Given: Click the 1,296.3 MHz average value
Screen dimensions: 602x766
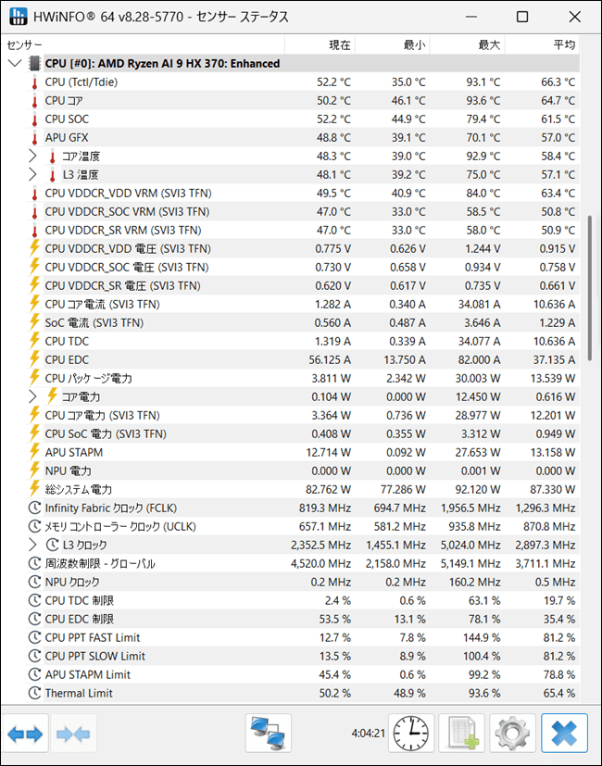Looking at the screenshot, I should (x=546, y=509).
